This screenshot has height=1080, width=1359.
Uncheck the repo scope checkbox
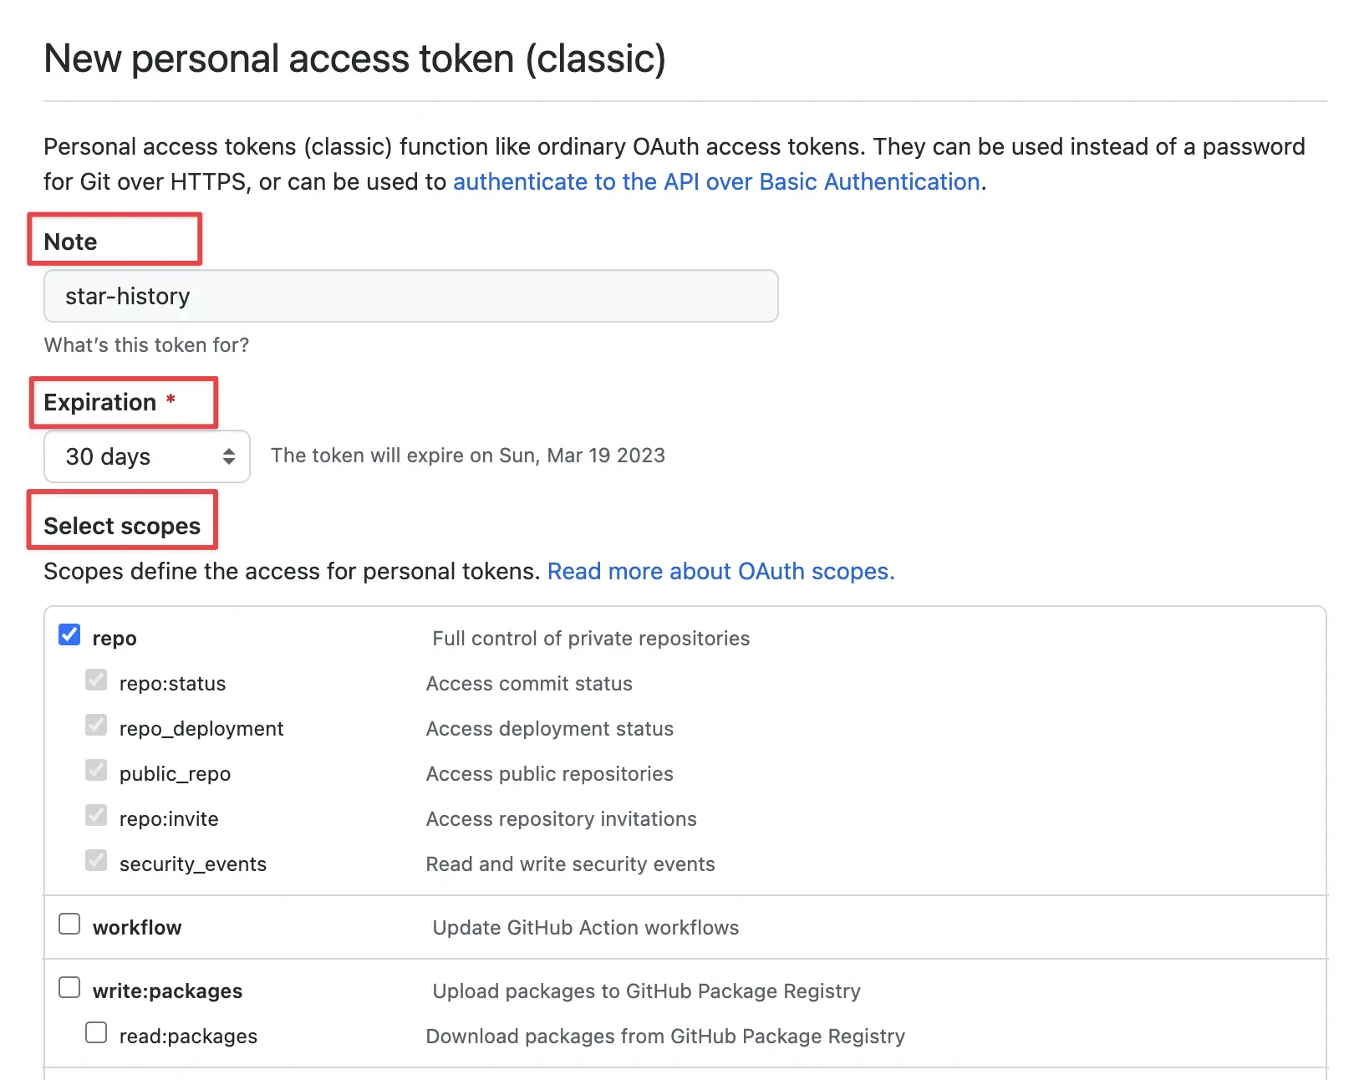coord(69,635)
